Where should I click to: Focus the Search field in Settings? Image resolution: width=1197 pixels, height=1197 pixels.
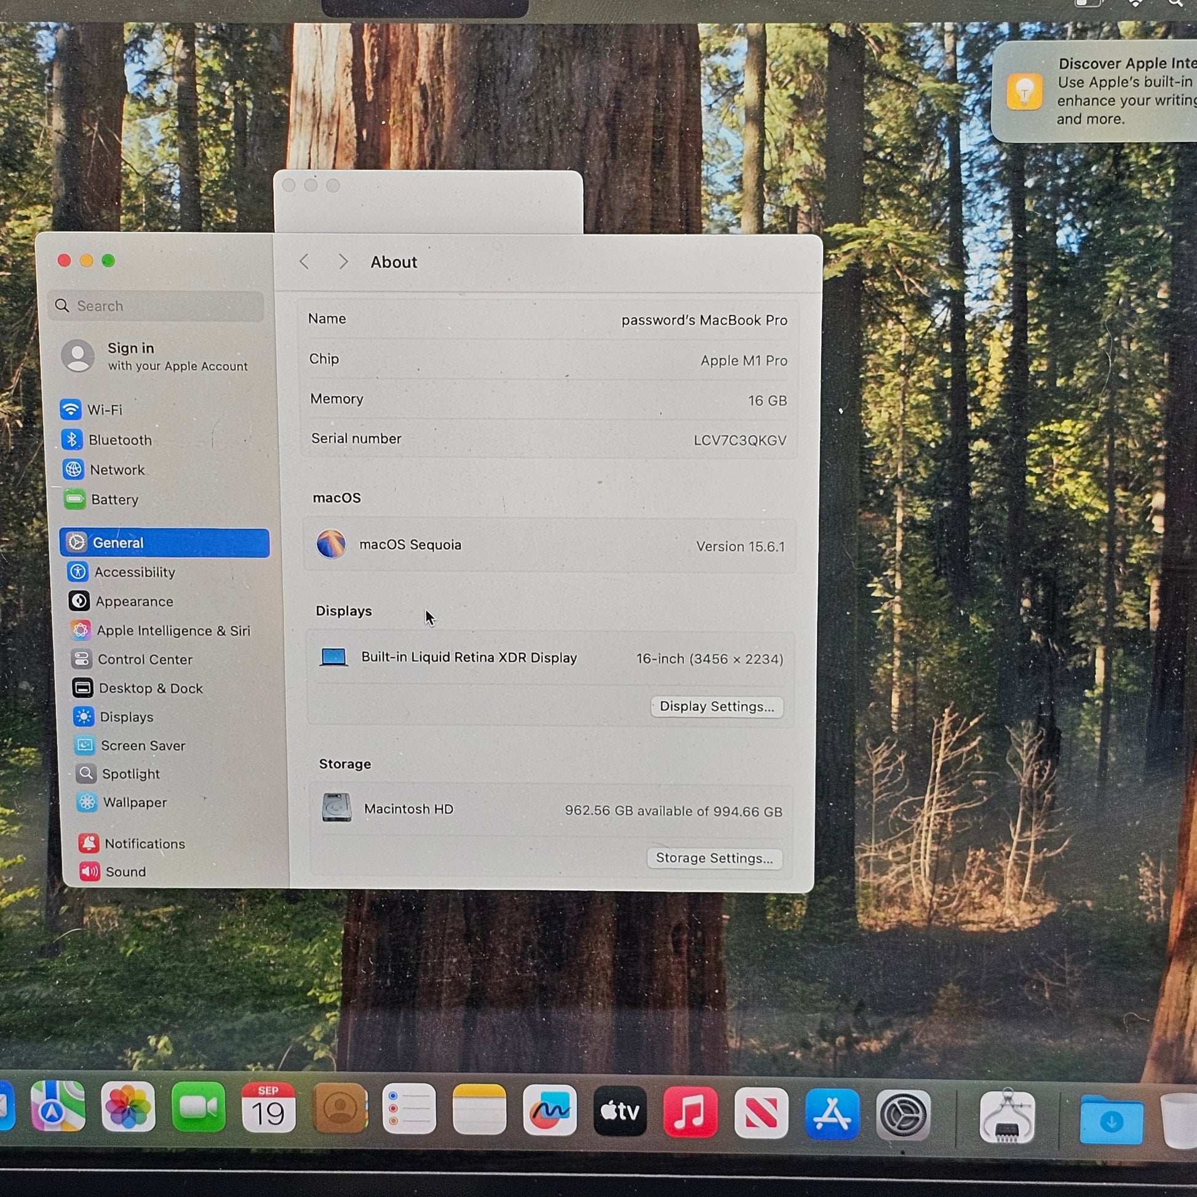(x=156, y=306)
